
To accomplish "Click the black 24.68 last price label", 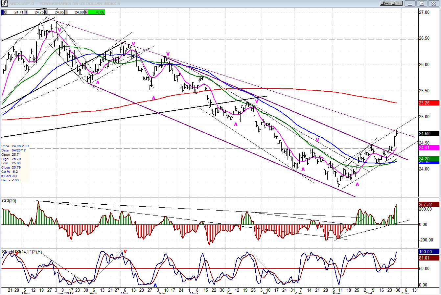I will (429, 133).
